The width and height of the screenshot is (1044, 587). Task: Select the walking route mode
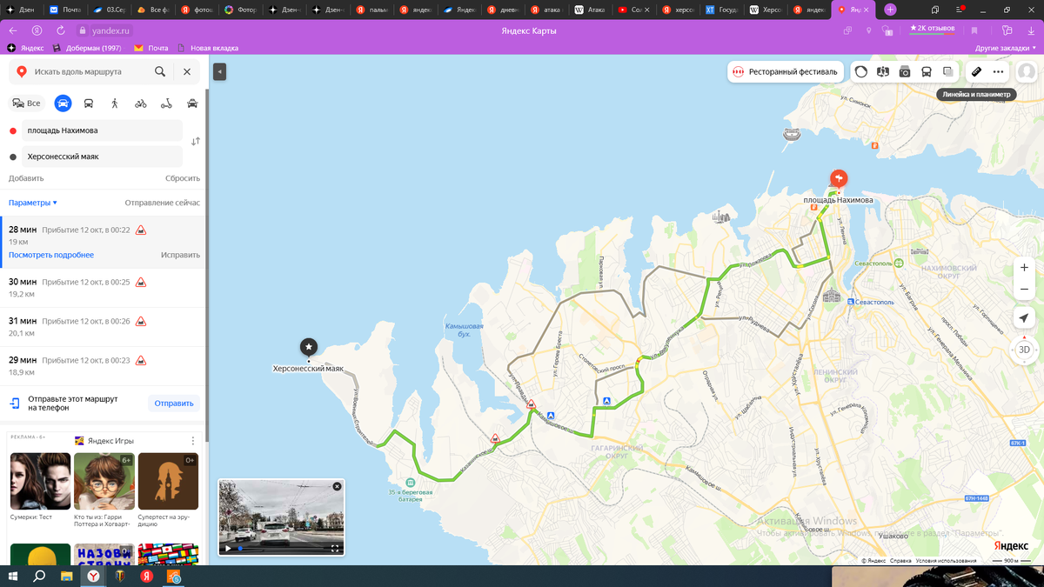[x=114, y=103]
